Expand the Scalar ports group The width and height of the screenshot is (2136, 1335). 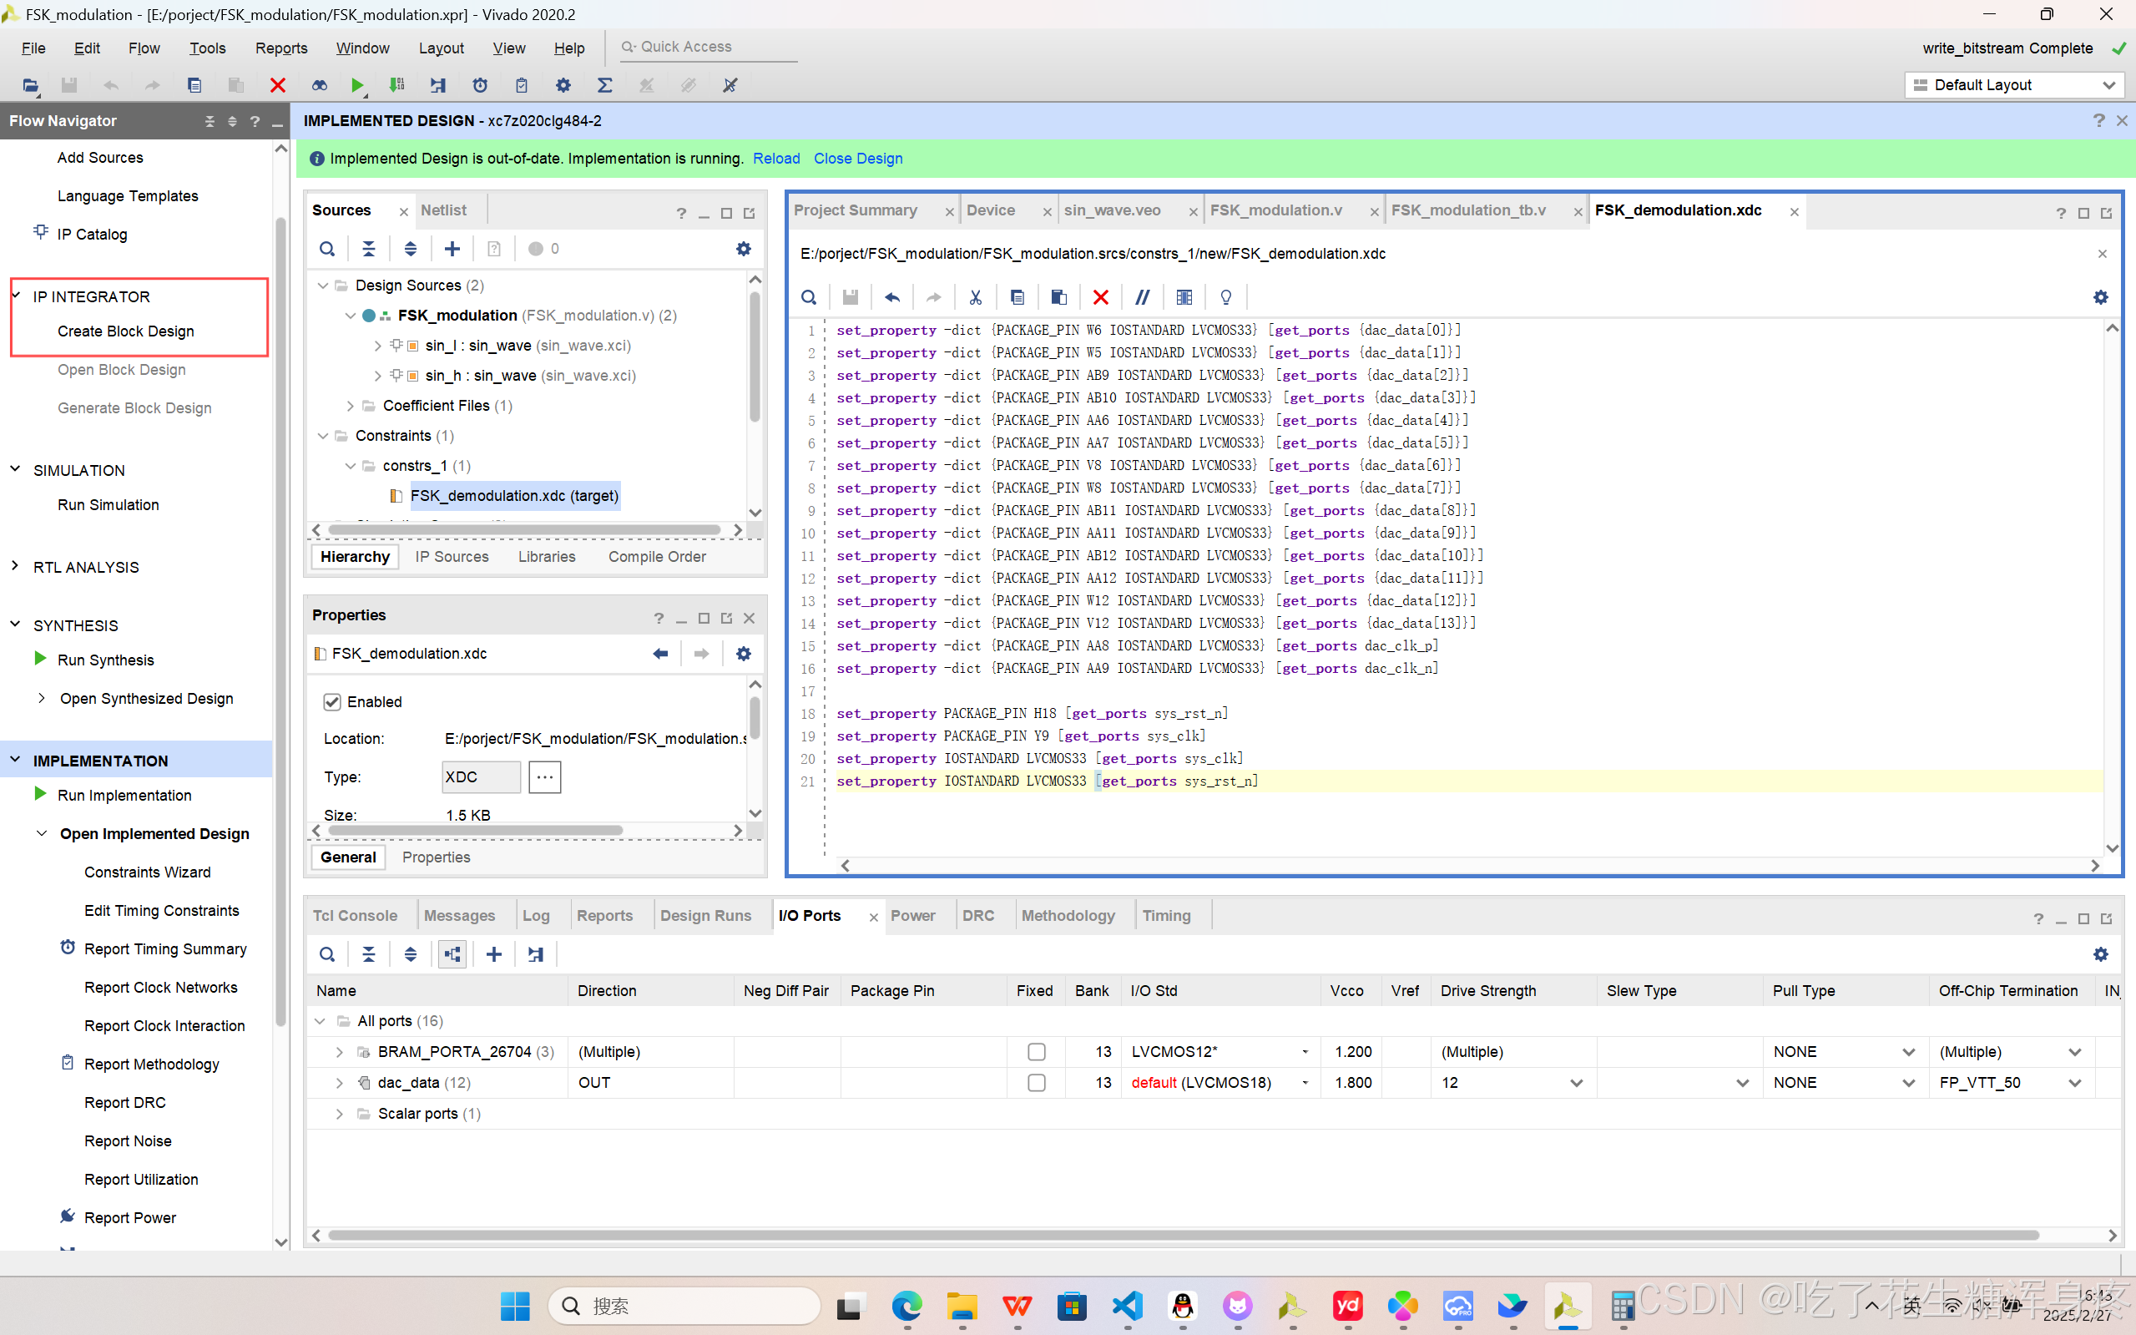coord(339,1114)
